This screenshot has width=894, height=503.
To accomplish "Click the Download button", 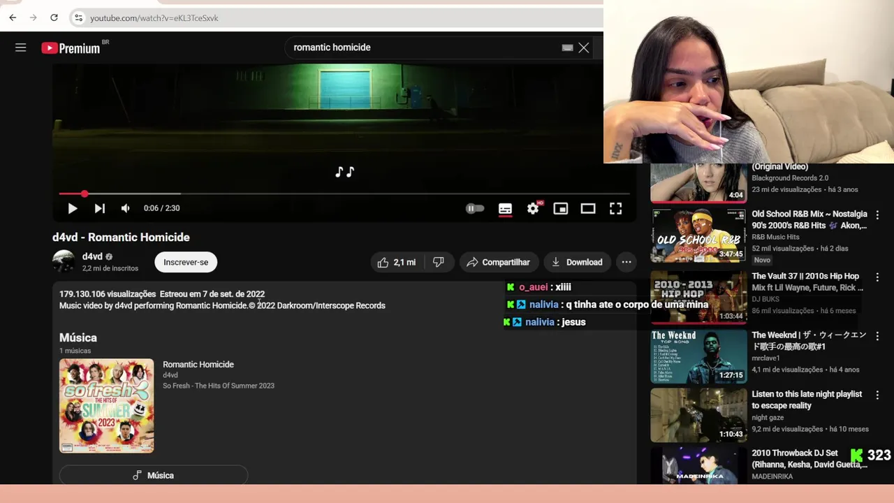I will [577, 262].
